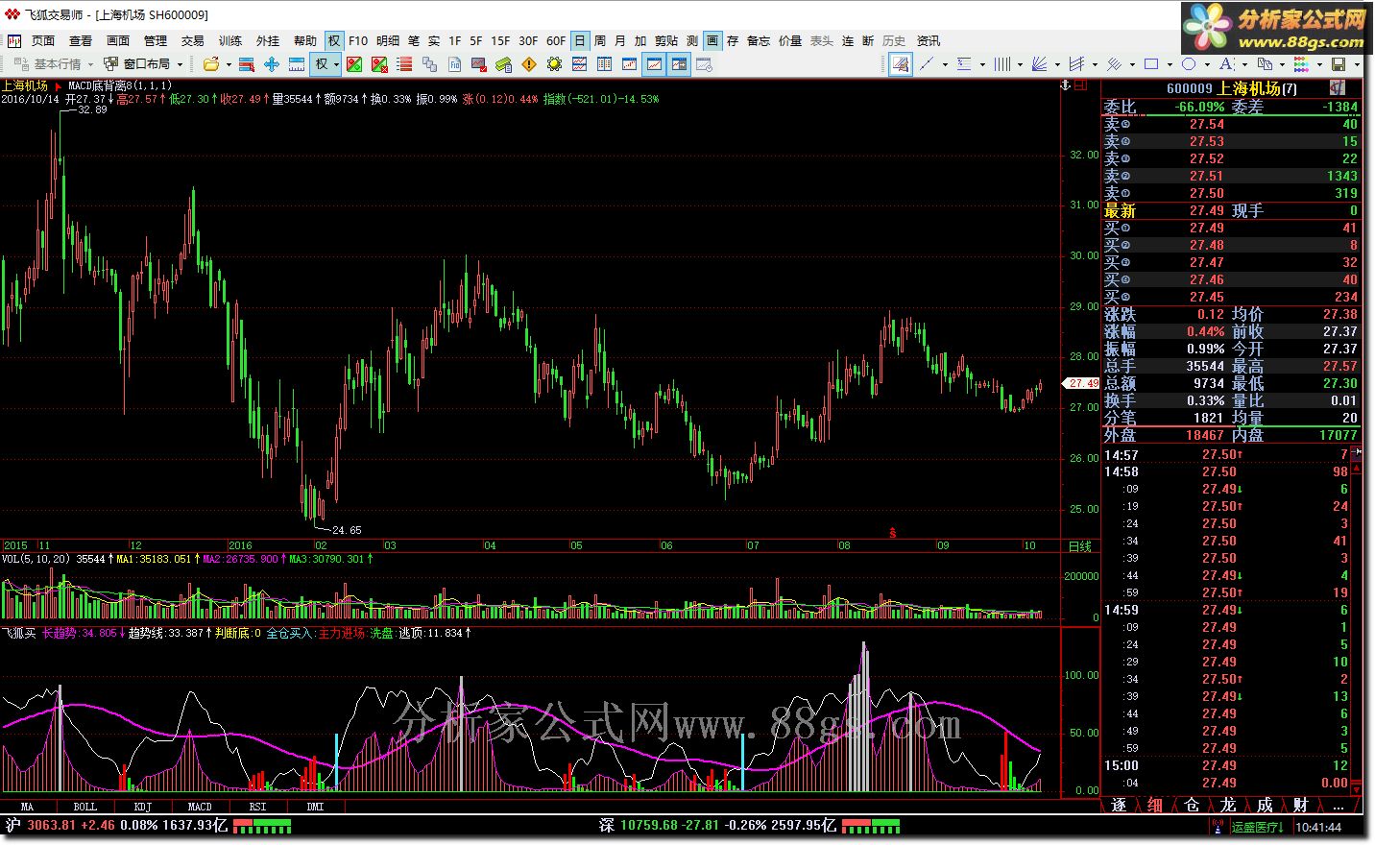
Task: Open the 财 tab in quote panel
Action: pos(1300,805)
